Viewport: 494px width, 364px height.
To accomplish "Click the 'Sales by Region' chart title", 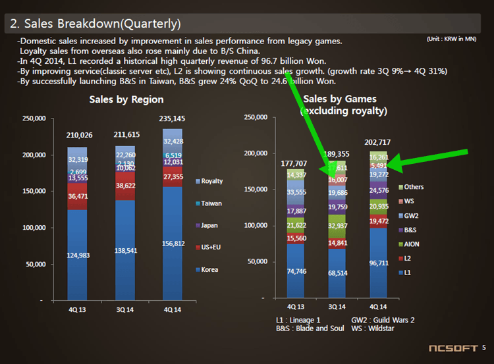I will [126, 99].
